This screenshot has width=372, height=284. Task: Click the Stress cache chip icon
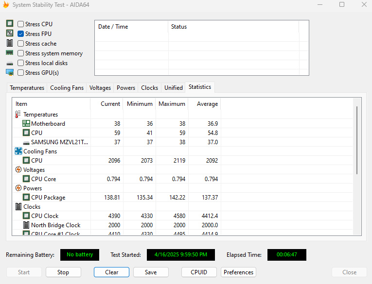pos(10,43)
